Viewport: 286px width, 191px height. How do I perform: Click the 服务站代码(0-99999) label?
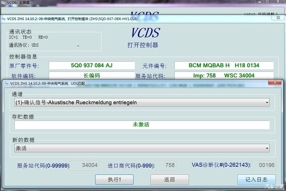(x=43, y=166)
